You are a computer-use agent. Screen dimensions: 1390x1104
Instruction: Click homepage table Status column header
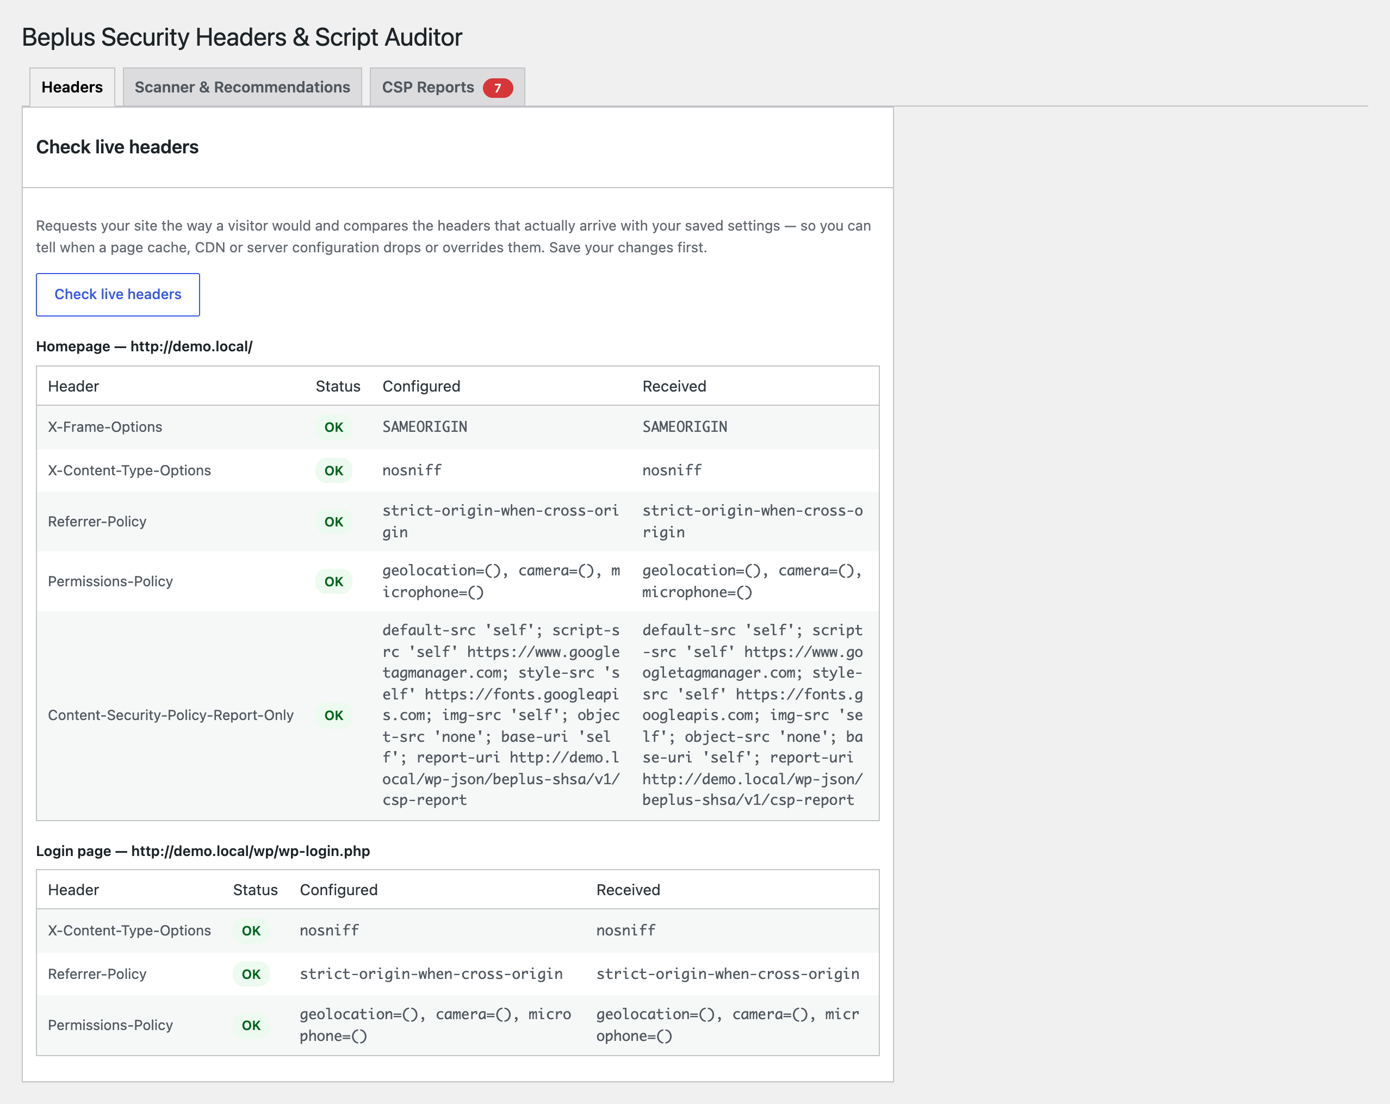(x=338, y=386)
